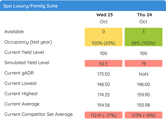Viewport: 166px width, 122px height.
Task: Click Wednesday's current yield level 100
Action: 104,53
